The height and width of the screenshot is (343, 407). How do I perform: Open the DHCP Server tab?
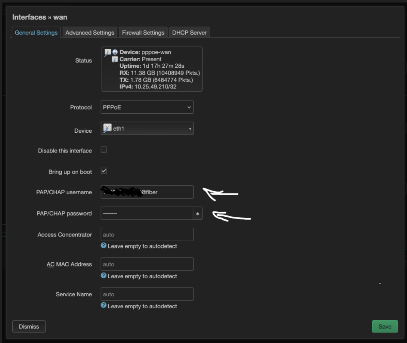click(189, 33)
